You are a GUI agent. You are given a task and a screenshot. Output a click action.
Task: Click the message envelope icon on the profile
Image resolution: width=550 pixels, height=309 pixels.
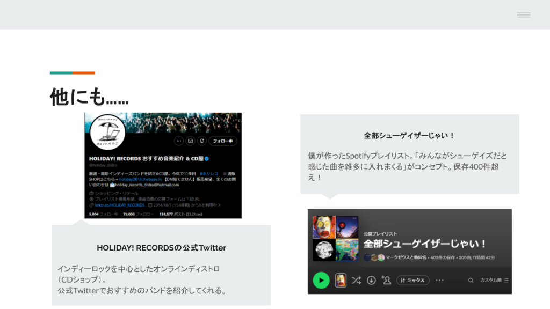coord(190,141)
